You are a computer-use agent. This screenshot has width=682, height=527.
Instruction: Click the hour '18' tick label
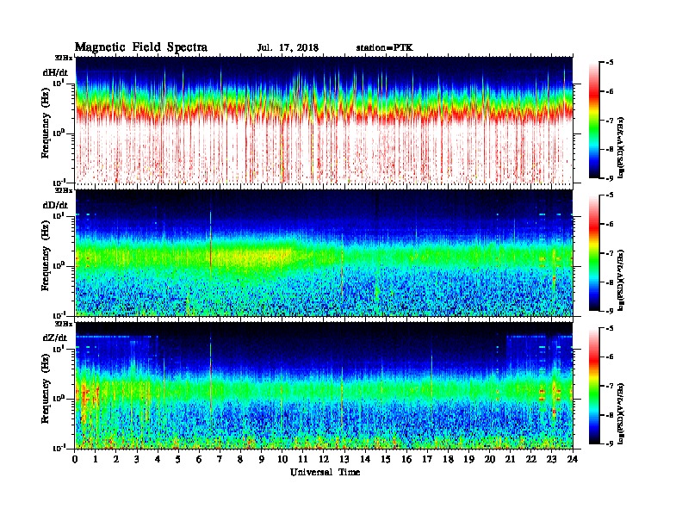click(x=448, y=459)
